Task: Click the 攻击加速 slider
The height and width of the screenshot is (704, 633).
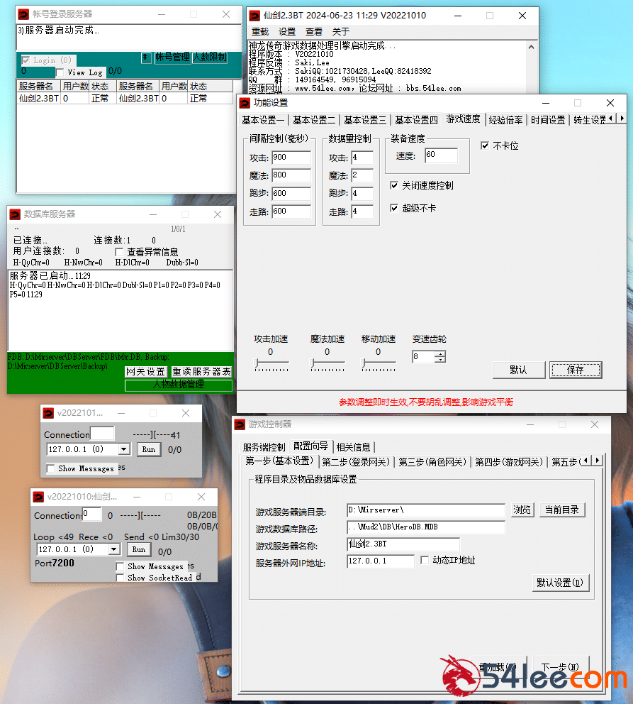Action: pos(271,364)
